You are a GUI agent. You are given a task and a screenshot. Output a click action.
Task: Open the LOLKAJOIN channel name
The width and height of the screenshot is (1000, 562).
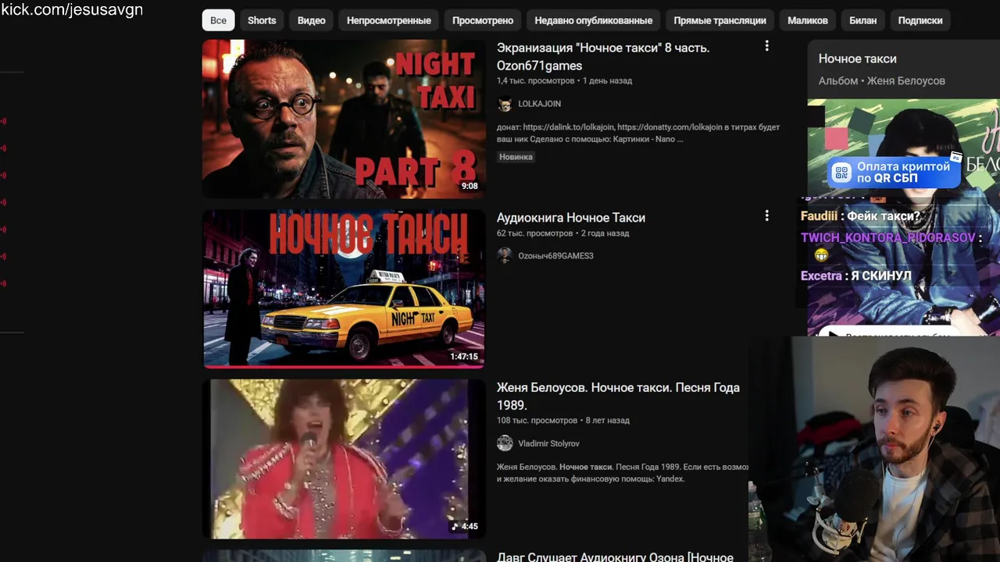click(539, 104)
